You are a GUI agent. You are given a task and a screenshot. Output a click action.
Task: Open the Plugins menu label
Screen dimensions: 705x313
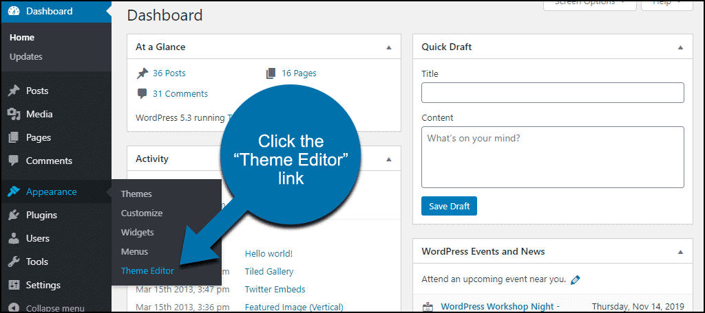coord(41,215)
